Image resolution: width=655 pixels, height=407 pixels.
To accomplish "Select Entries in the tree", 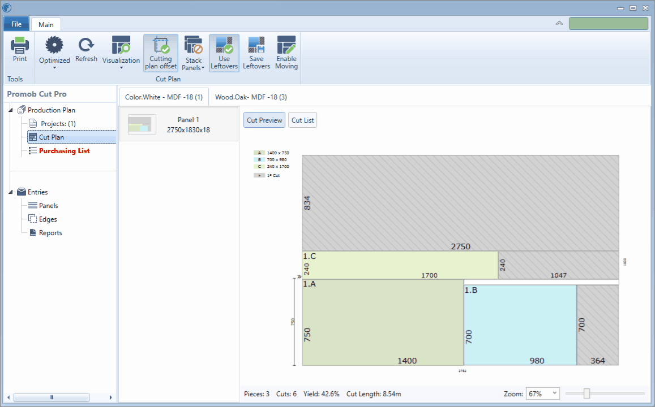I will [x=37, y=192].
